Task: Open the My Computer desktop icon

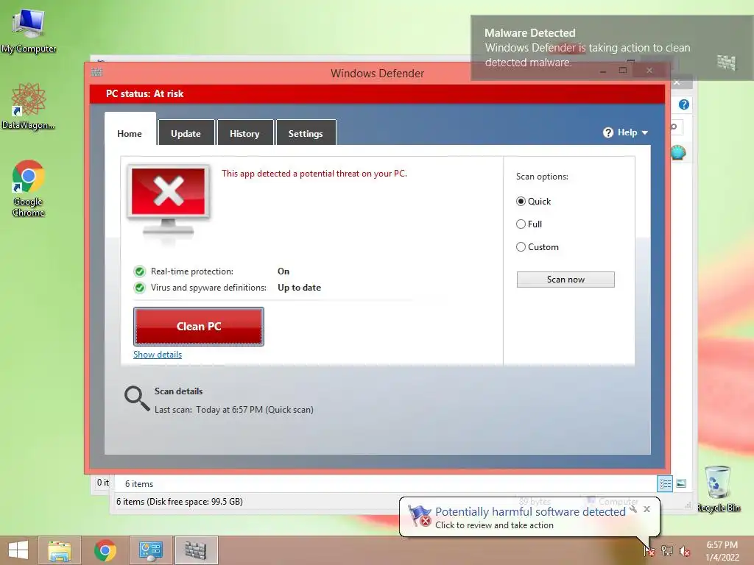Action: pos(29,30)
